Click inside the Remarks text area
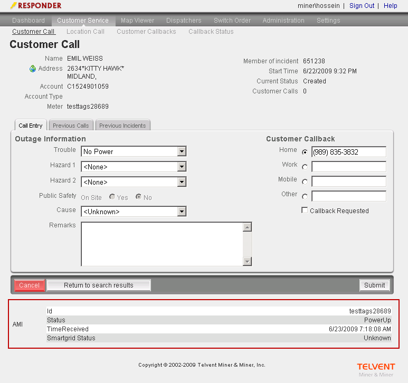Screen dimensions: 408x383 tap(161, 244)
